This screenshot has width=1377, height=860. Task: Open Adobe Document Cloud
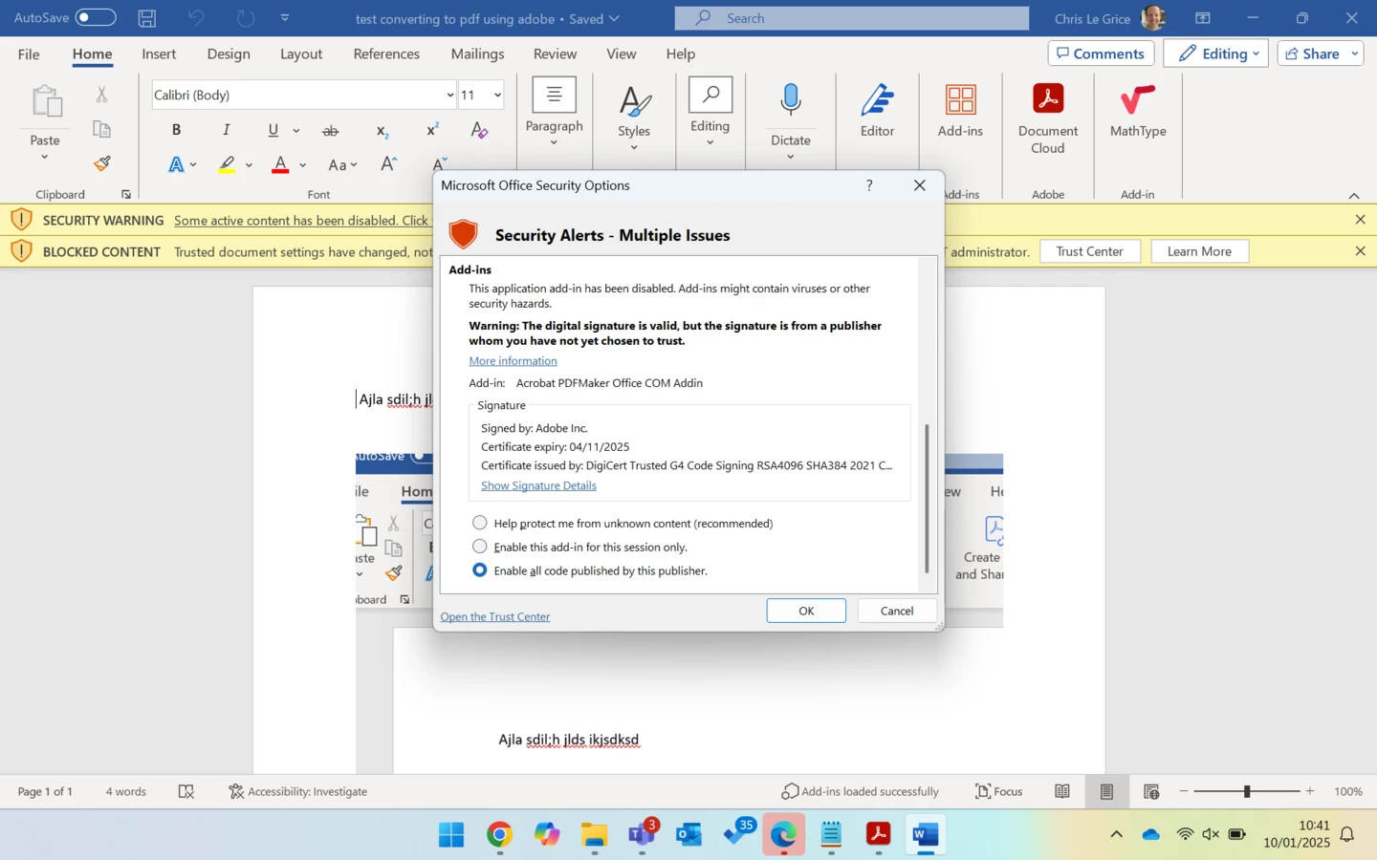click(1048, 118)
